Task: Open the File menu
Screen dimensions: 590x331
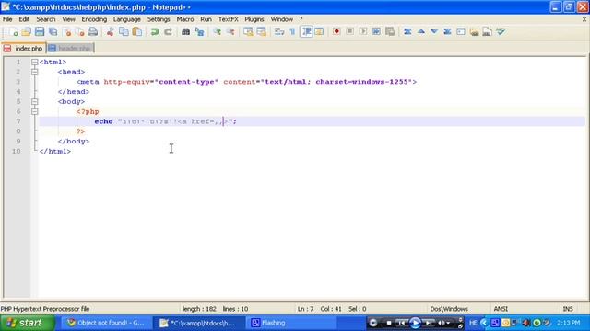Action: (7, 19)
